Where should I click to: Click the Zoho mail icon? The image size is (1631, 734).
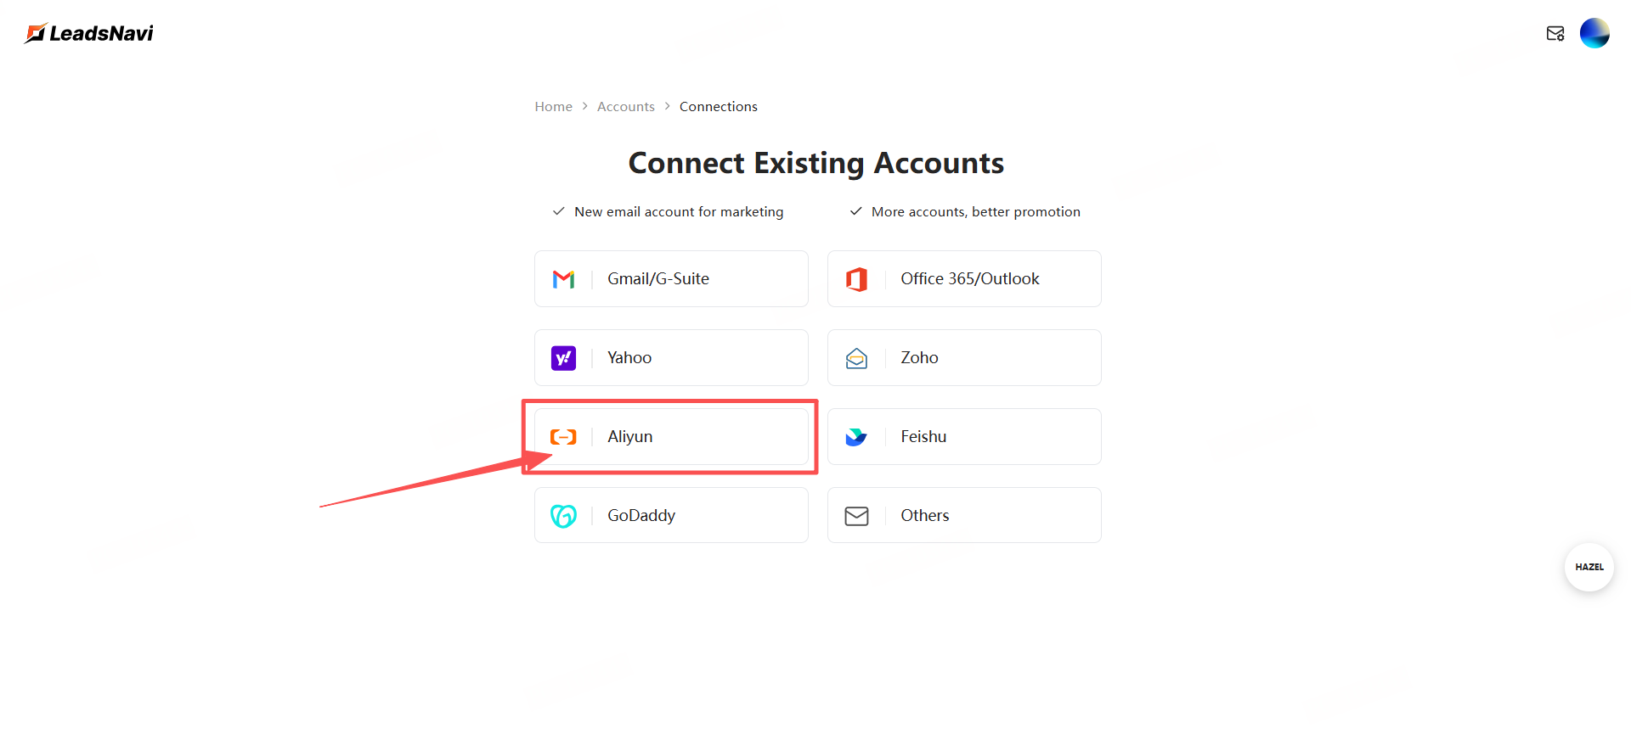click(856, 358)
